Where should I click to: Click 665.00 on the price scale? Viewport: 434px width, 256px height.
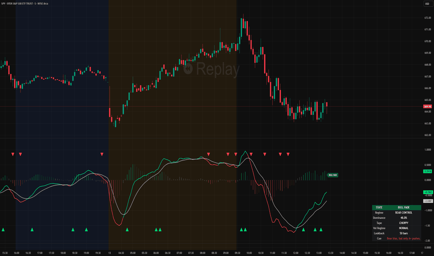(427, 100)
